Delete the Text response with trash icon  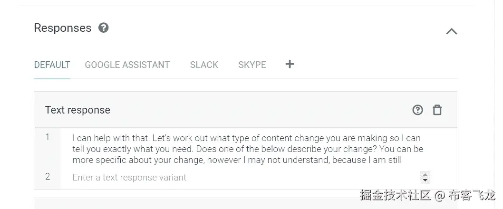(437, 110)
